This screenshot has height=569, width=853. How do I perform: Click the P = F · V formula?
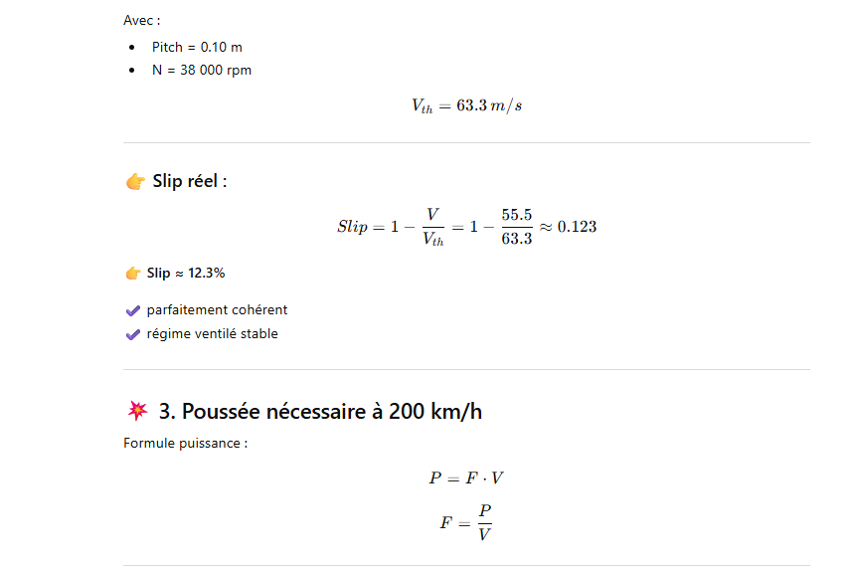click(466, 477)
